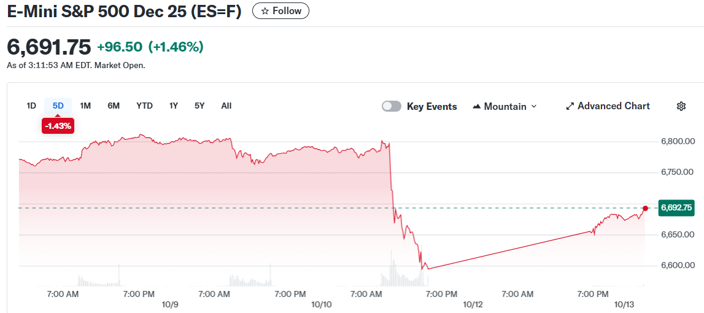The height and width of the screenshot is (313, 704).
Task: Click the -1.43% change badge
Action: coord(58,126)
